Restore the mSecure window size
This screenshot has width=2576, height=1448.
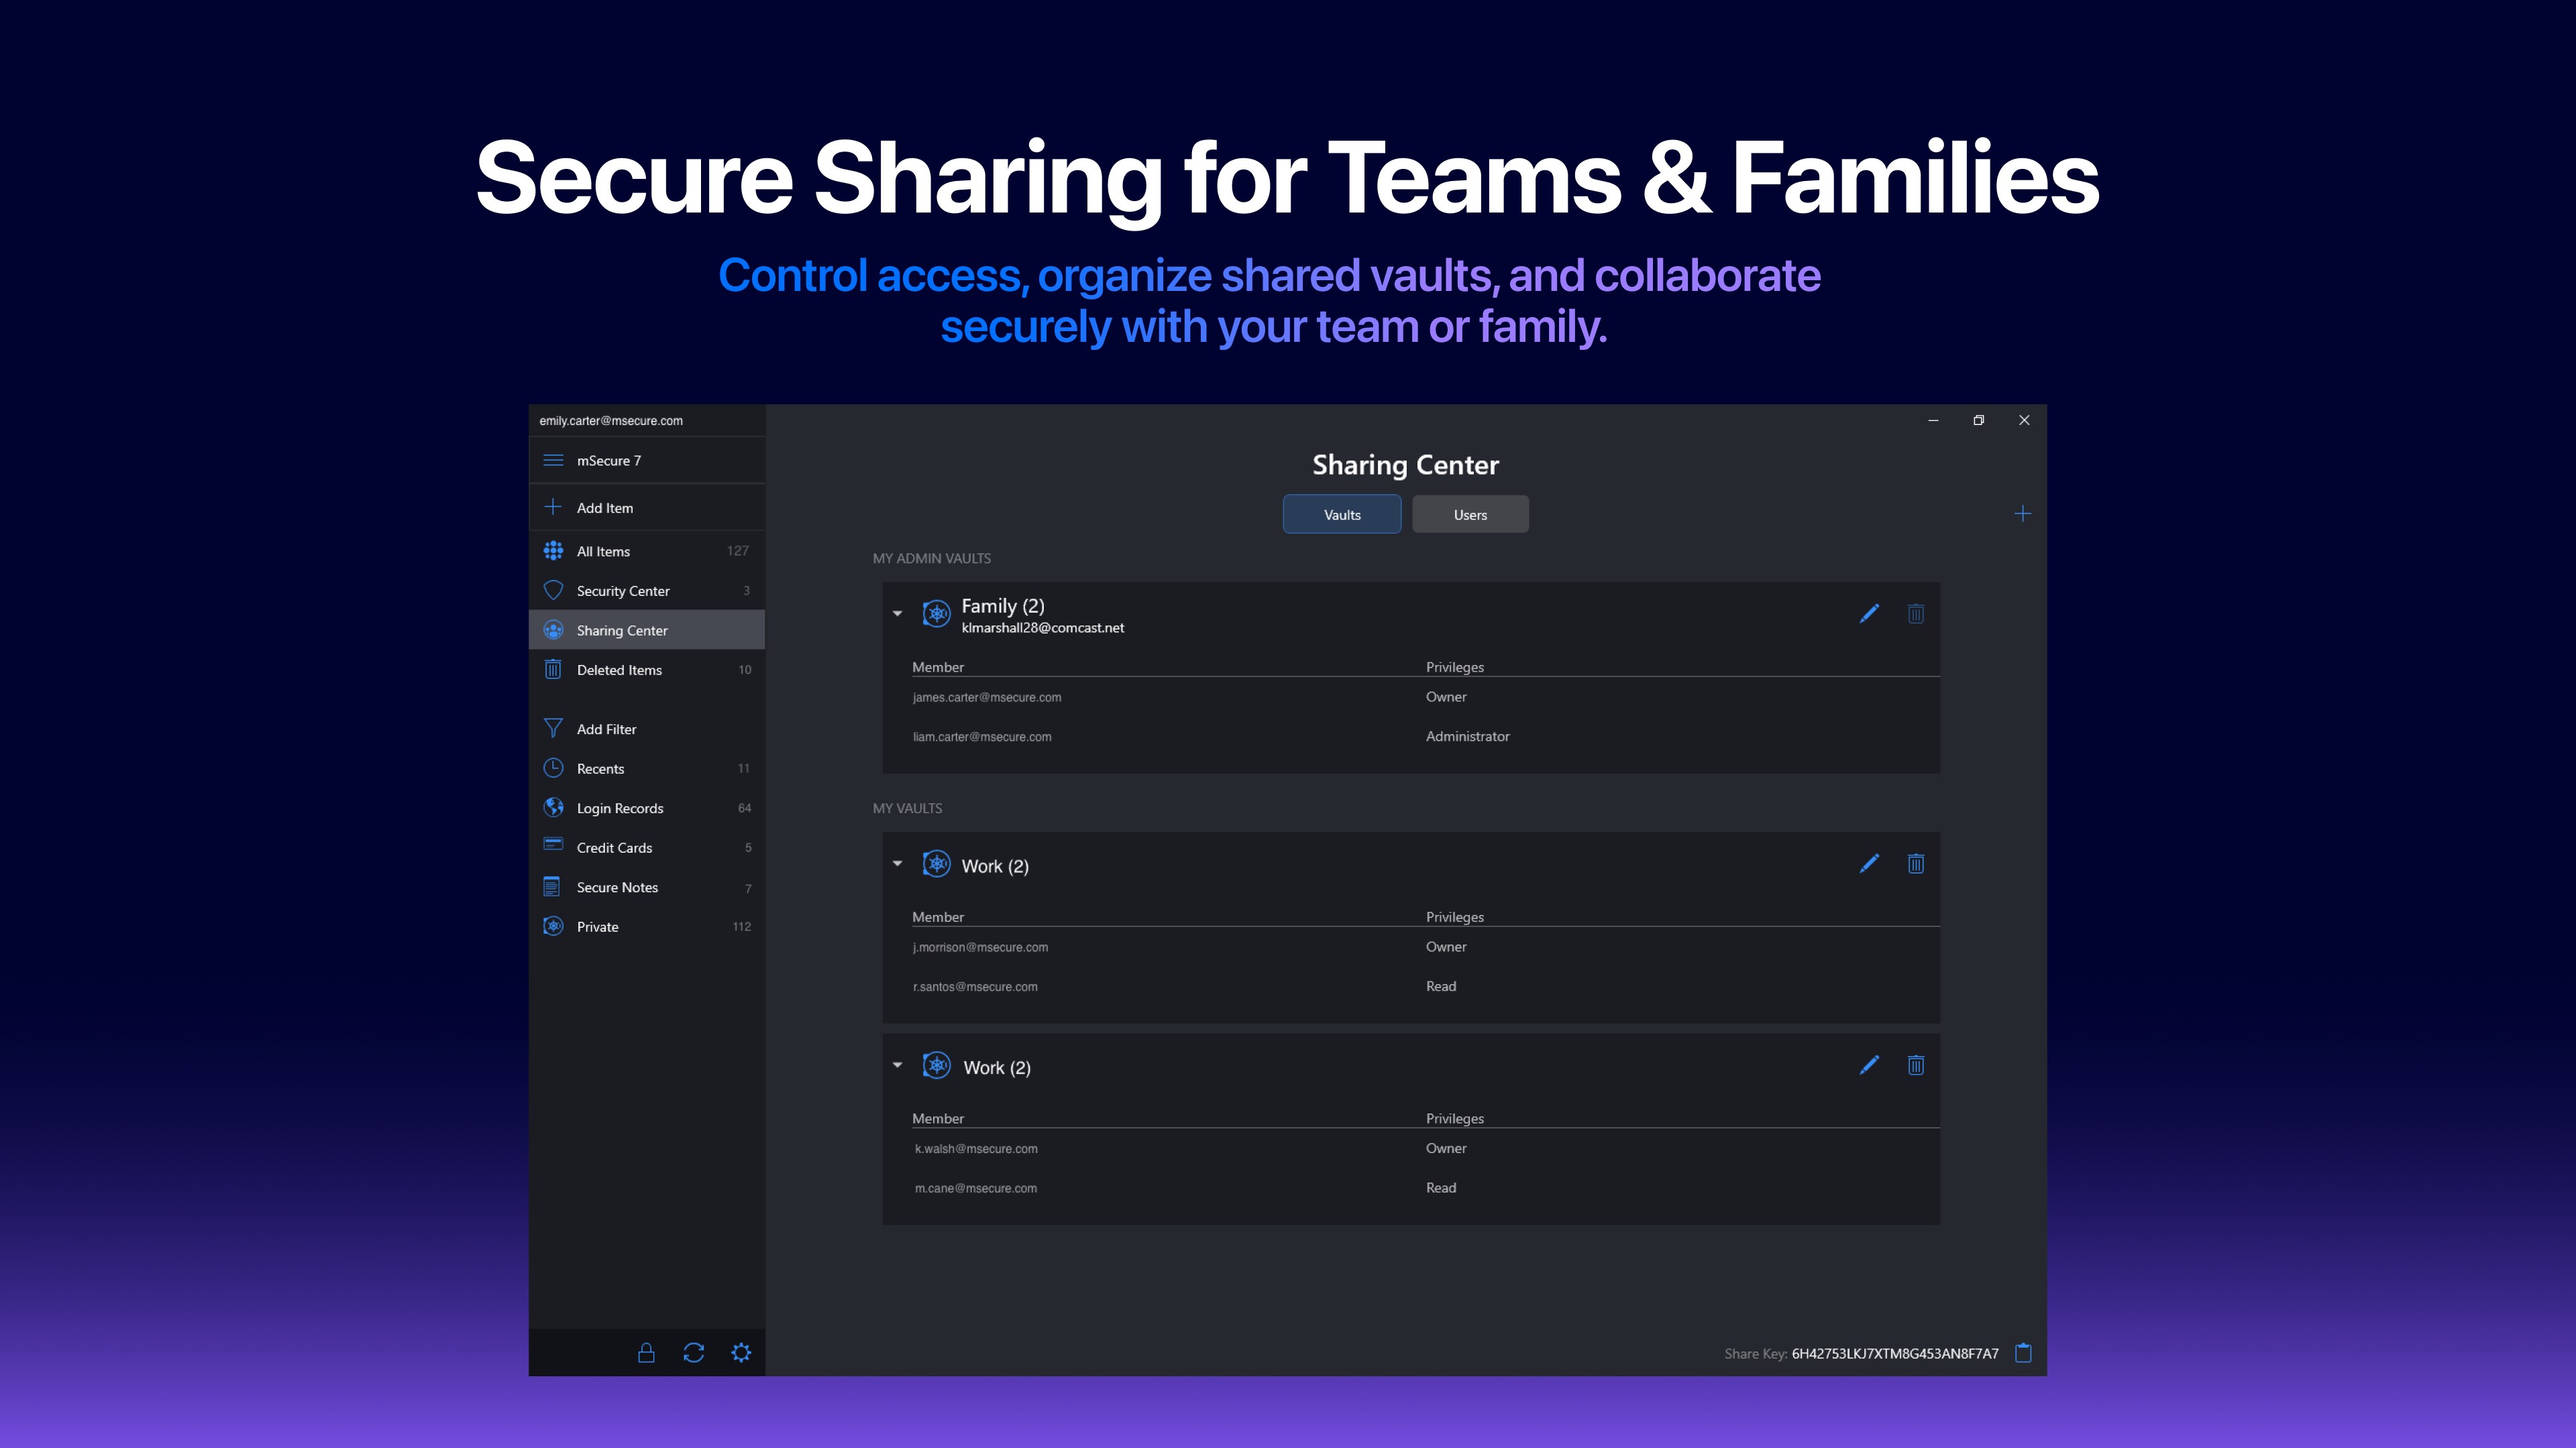tap(1978, 421)
